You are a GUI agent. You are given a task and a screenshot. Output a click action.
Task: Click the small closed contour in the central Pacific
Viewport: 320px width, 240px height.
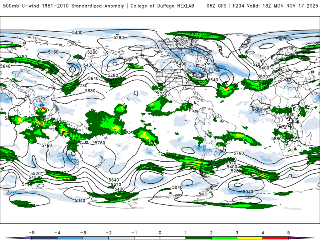[x=136, y=94]
